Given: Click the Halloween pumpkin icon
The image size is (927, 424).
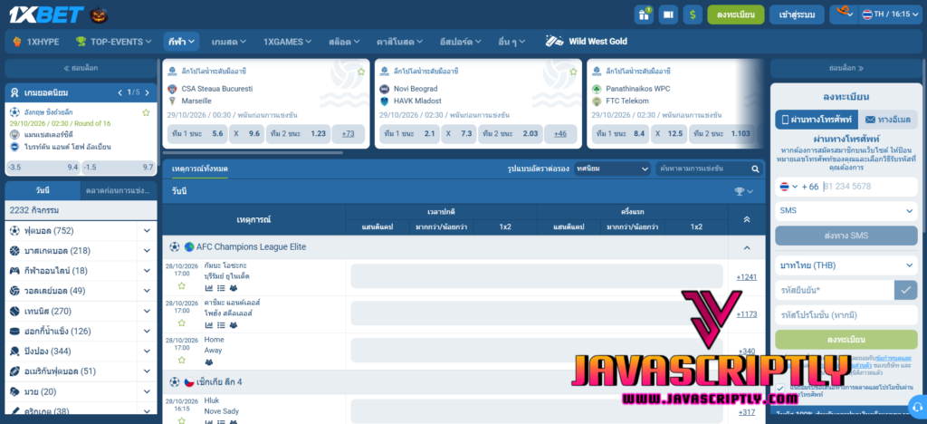Looking at the screenshot, I should coord(98,14).
